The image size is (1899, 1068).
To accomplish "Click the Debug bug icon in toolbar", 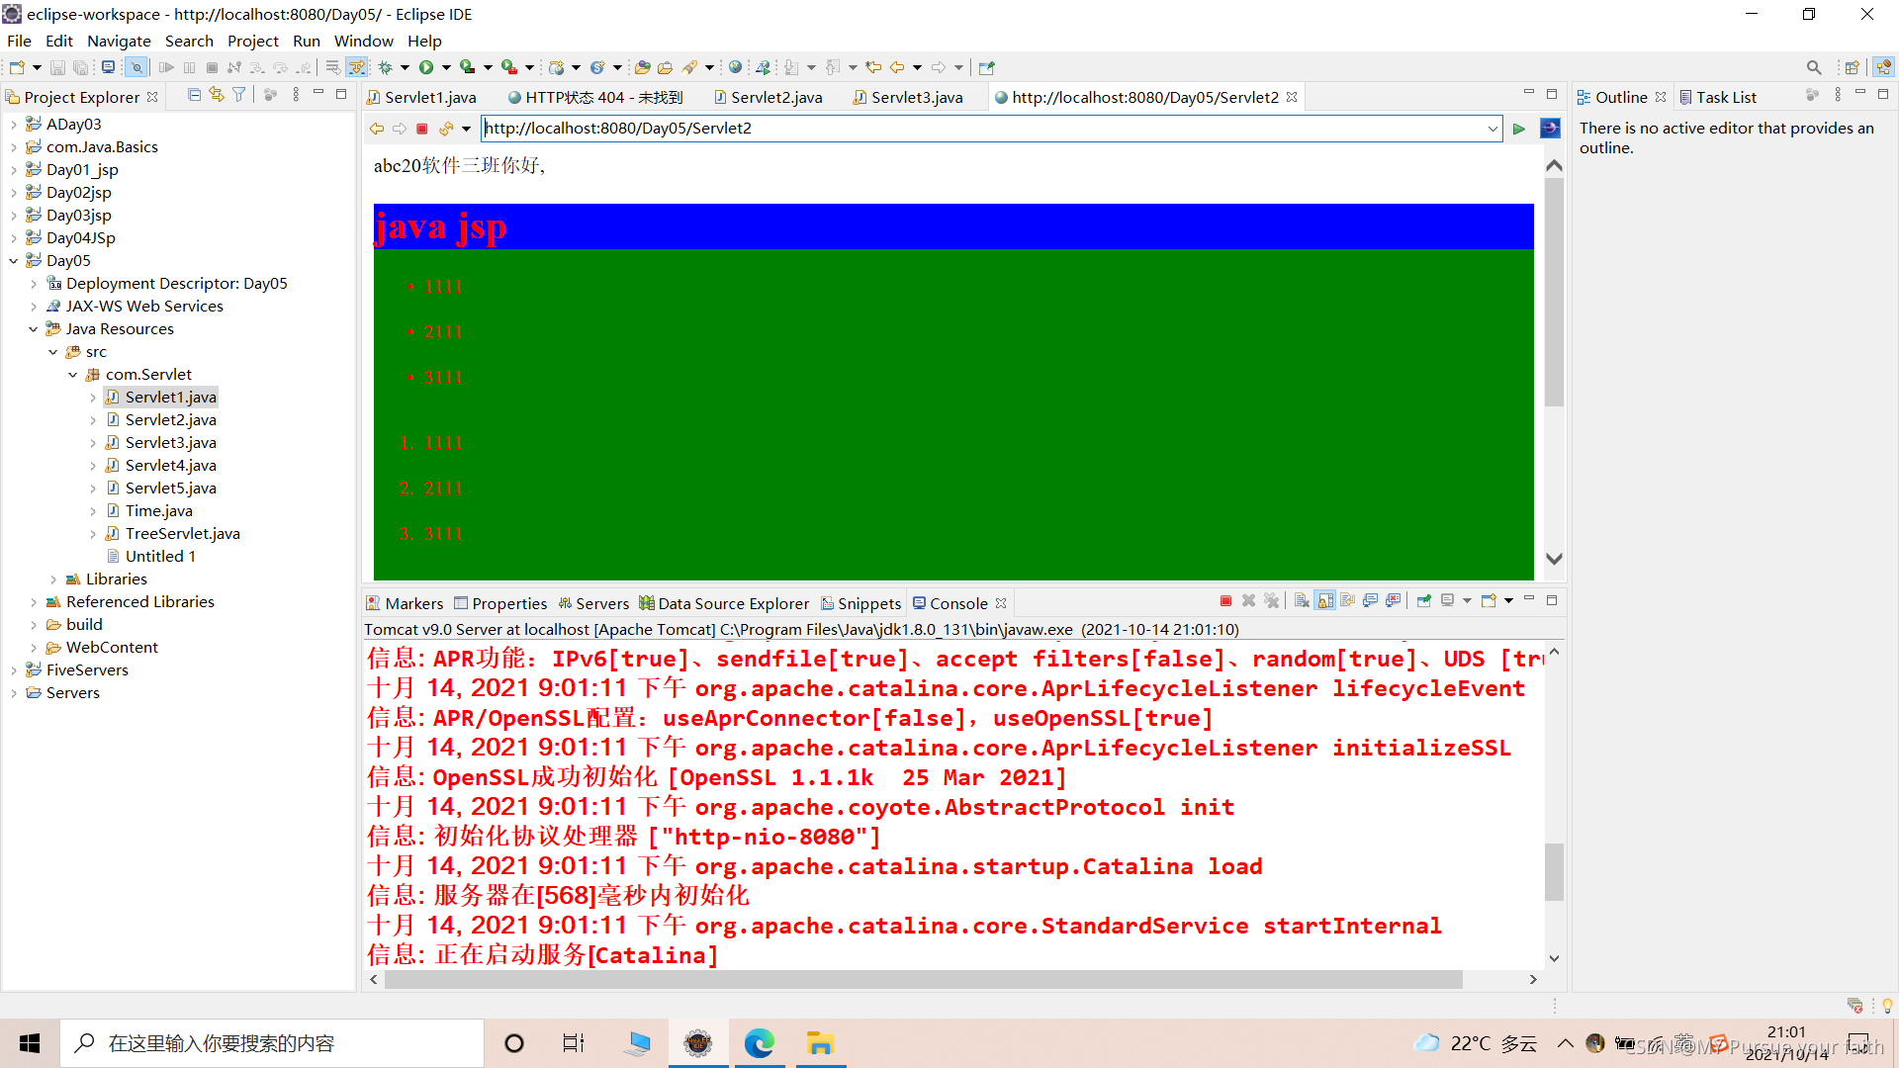I will tap(386, 67).
